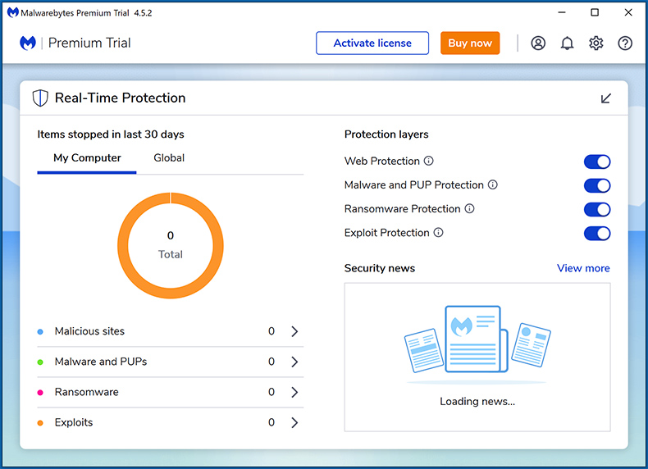Open notifications bell icon
648x469 pixels.
click(567, 43)
